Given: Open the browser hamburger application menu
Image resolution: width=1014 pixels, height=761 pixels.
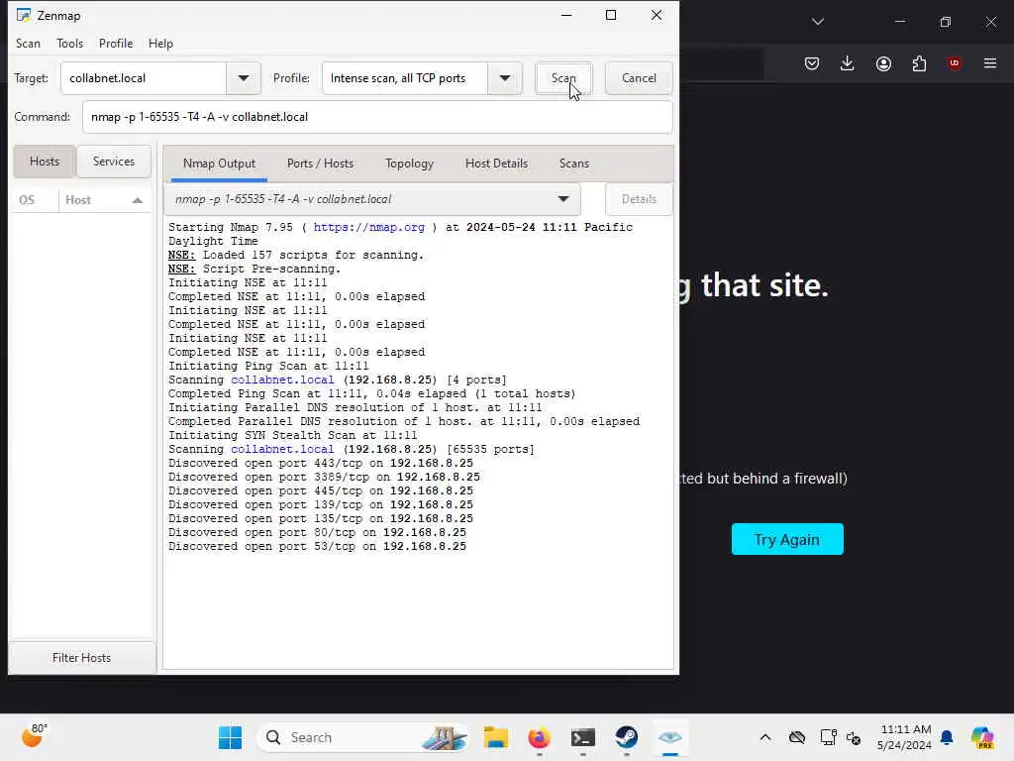Looking at the screenshot, I should 990,63.
